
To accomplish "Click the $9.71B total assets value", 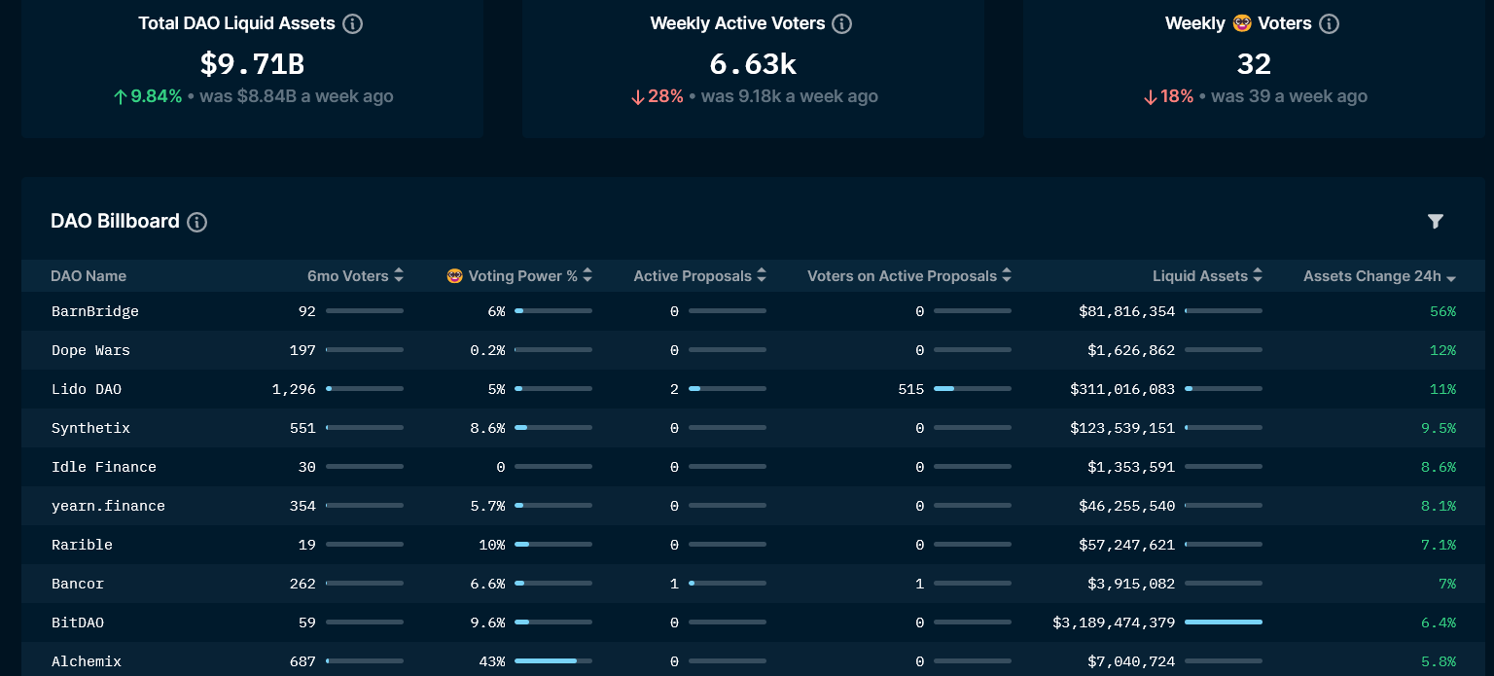I will click(x=252, y=64).
